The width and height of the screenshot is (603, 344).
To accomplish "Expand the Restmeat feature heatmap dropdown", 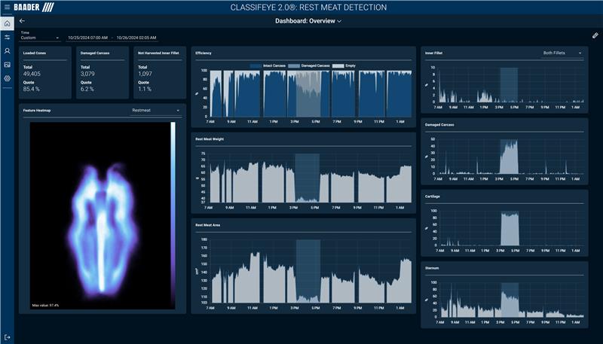I will [156, 110].
